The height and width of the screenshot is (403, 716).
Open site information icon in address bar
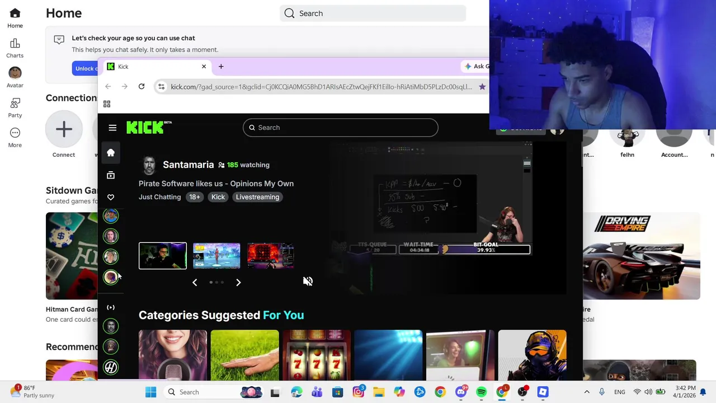[161, 87]
